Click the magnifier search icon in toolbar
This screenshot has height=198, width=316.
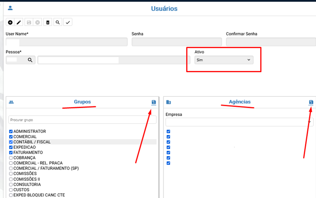pos(57,22)
